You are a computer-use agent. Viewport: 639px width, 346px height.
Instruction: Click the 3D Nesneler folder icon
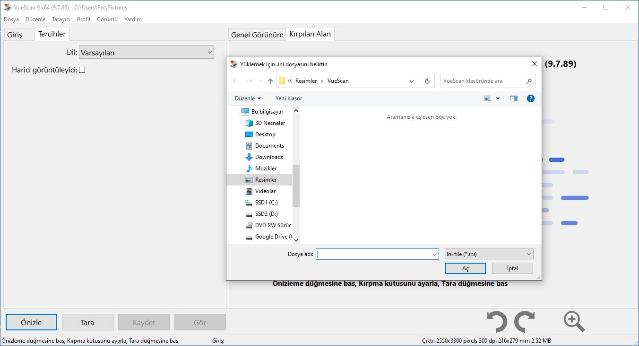[249, 123]
